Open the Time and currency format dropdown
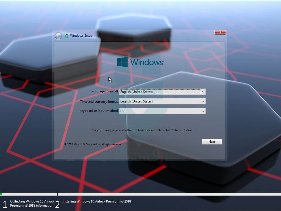 (162, 101)
